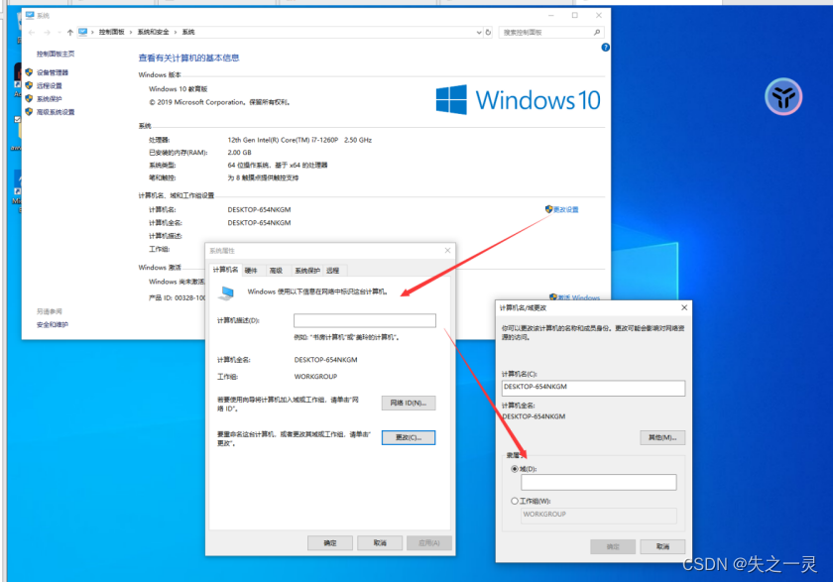Screen dimensions: 834x583
Task: Maximize the System control panel window
Action: (x=575, y=16)
